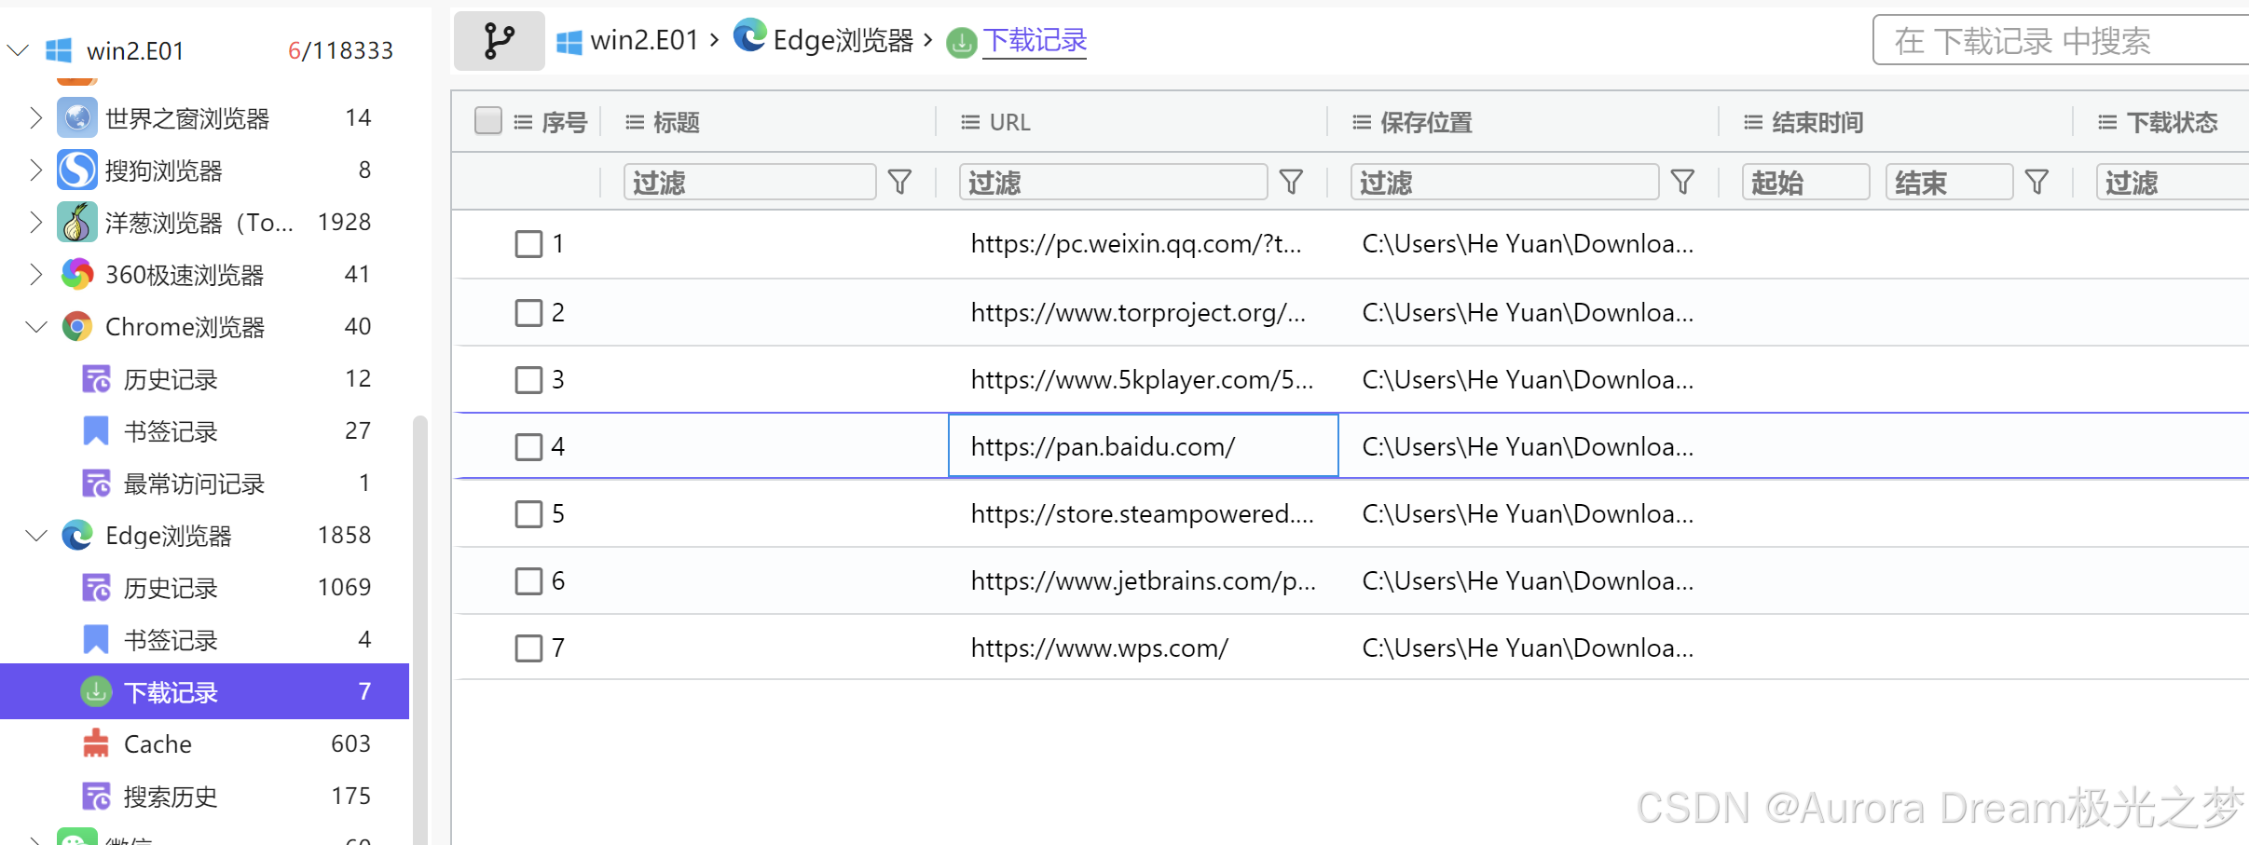Select 搜索历史 under Edge浏览器

pos(204,797)
